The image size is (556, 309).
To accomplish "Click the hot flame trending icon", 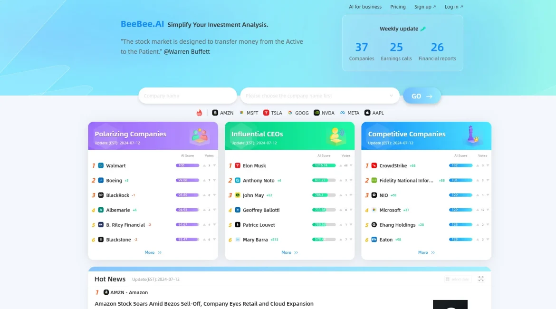I will point(199,113).
